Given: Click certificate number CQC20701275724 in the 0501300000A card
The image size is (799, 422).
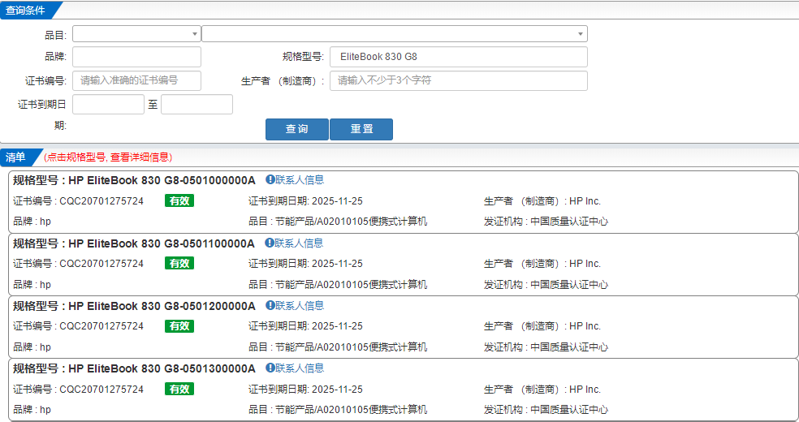Looking at the screenshot, I should (x=101, y=390).
